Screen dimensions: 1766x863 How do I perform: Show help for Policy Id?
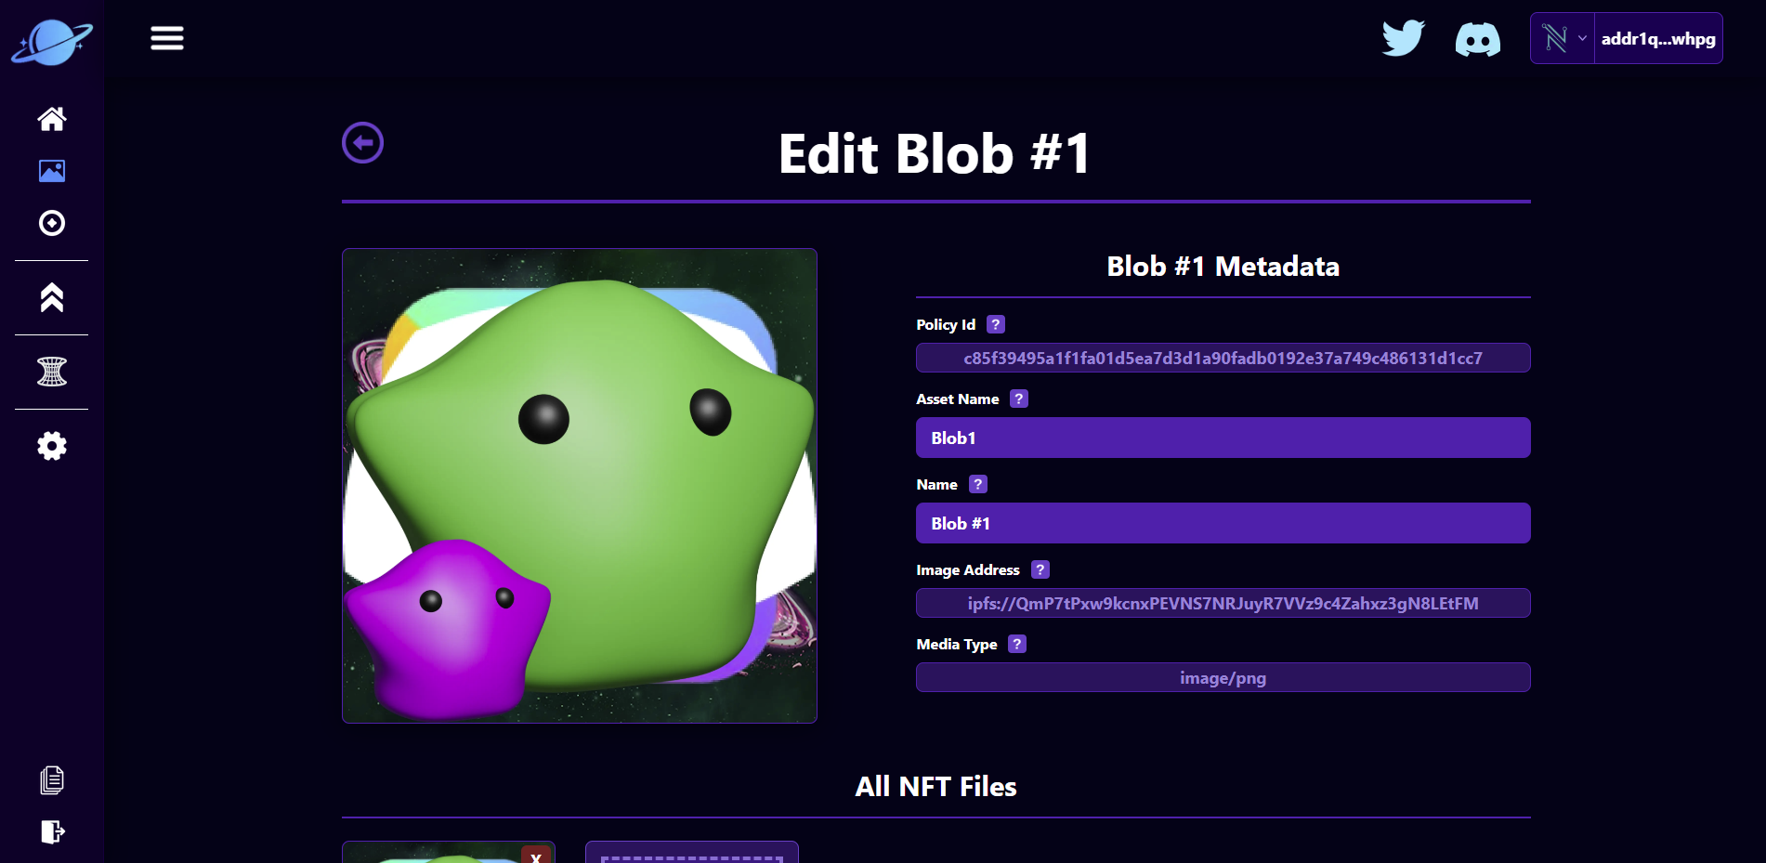coord(996,324)
